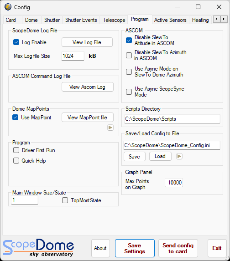230x261 pixels.
Task: Click the ScopeDome sky observatory logo
Action: pyautogui.click(x=38, y=247)
